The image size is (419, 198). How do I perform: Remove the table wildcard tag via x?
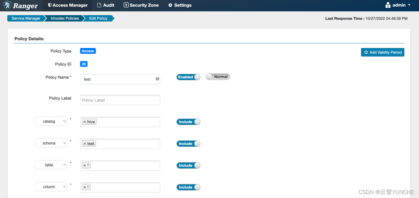coord(85,165)
